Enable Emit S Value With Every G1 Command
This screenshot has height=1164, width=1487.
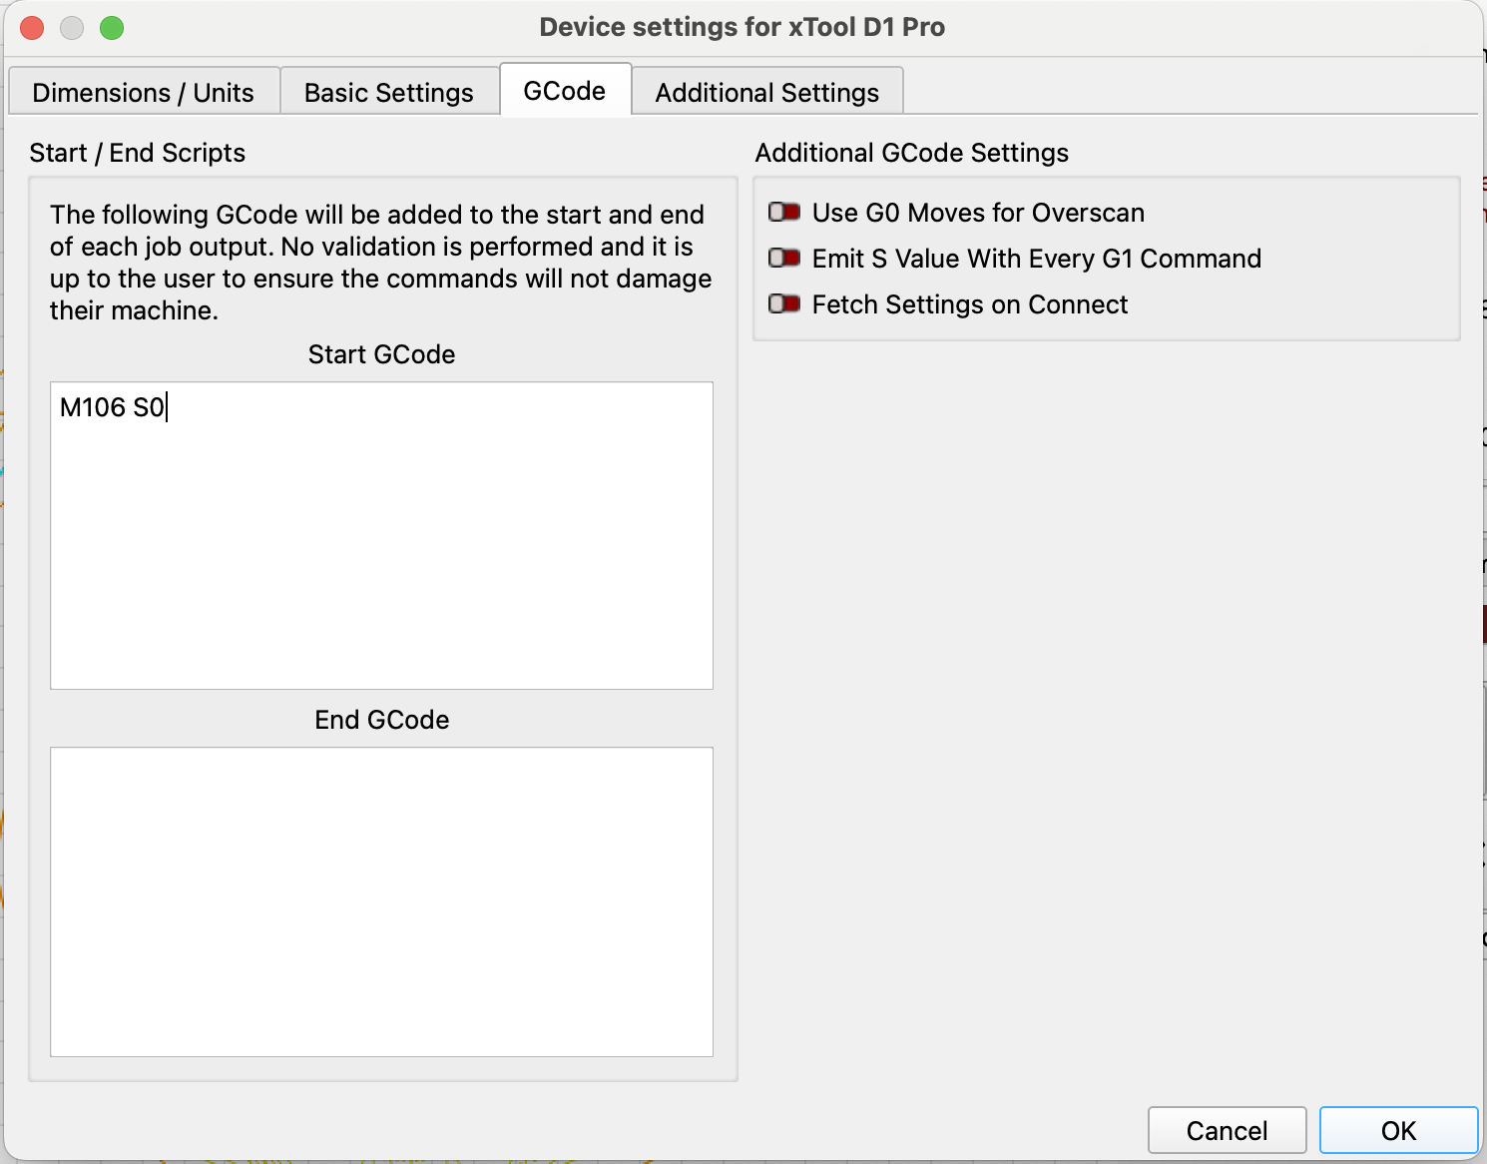click(784, 259)
